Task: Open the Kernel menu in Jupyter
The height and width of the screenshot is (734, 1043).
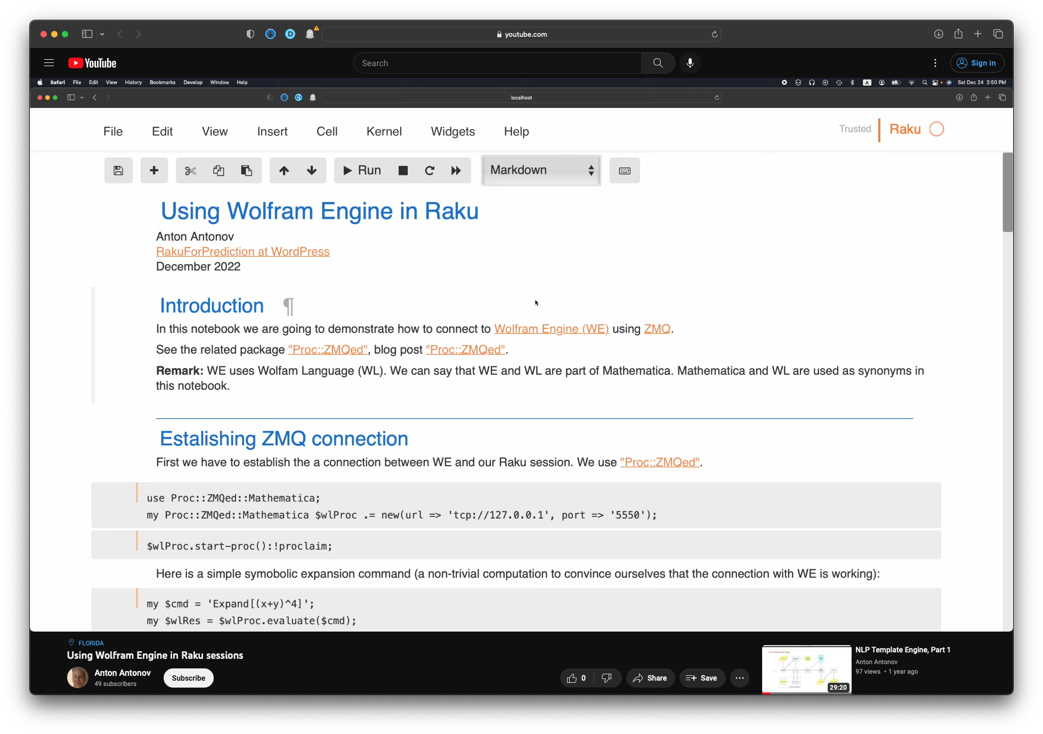Action: pos(384,131)
